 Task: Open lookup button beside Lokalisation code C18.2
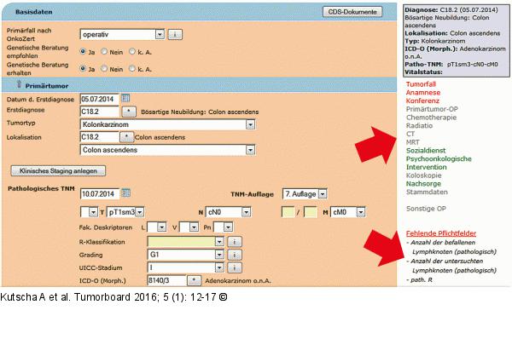point(126,137)
